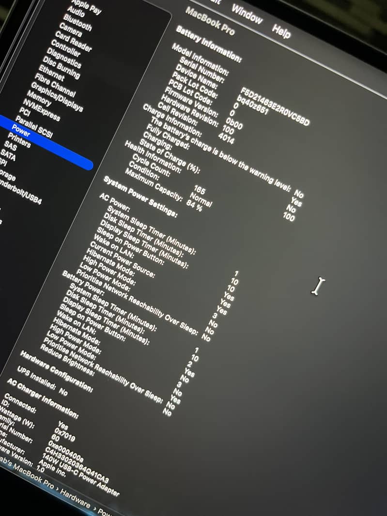Click the AC Charger Information heading

(43, 398)
